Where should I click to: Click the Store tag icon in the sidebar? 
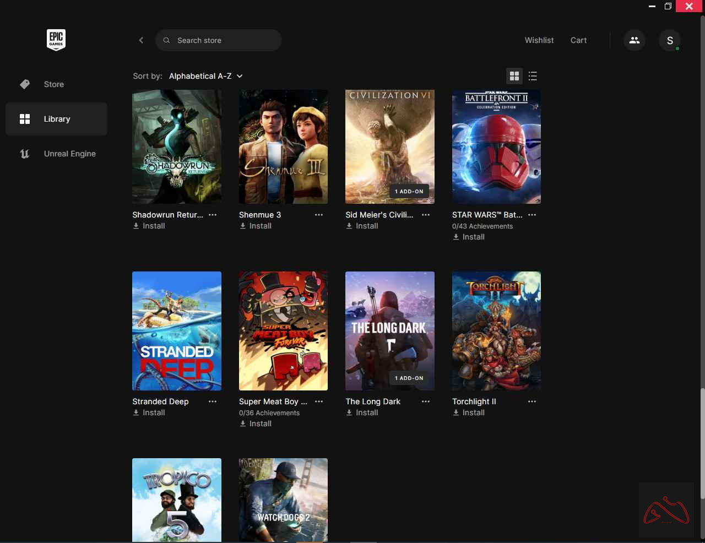25,84
